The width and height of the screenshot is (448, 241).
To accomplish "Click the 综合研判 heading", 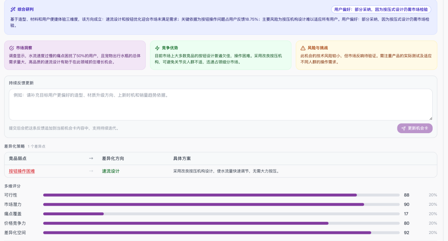I will tap(25, 10).
